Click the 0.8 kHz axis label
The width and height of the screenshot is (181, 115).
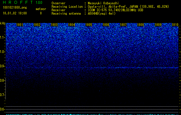2,80
